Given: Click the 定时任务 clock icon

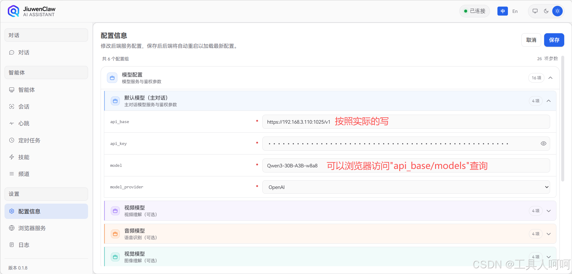Looking at the screenshot, I should point(12,140).
